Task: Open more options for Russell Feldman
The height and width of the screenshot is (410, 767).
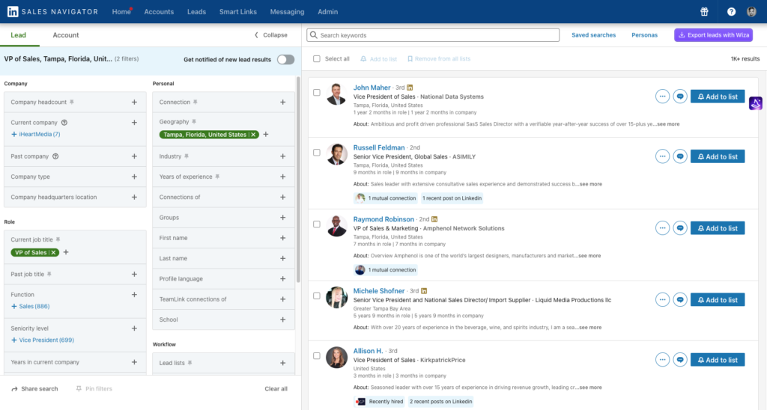Action: (662, 156)
